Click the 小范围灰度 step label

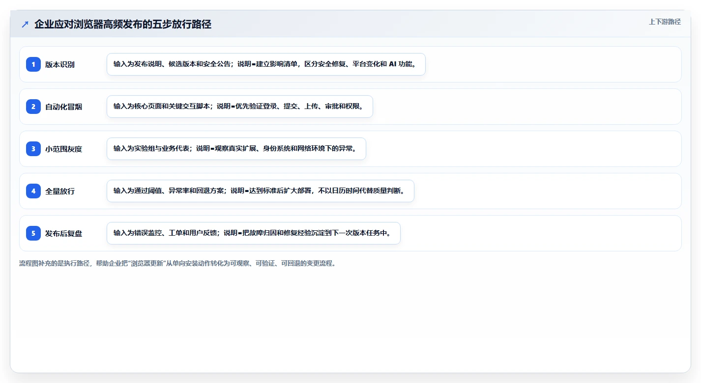coord(63,149)
